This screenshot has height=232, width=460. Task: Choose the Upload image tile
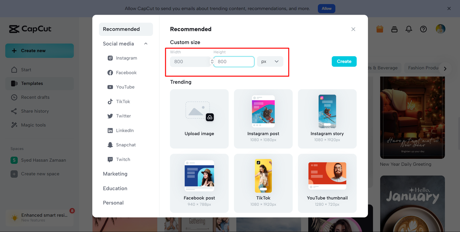click(x=199, y=119)
